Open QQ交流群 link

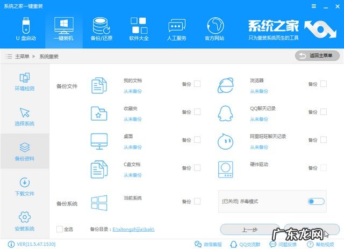point(245,244)
